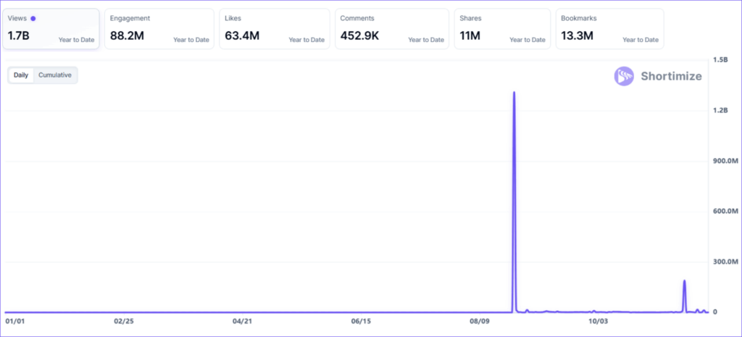The width and height of the screenshot is (742, 337).
Task: Click the 10/03 date axis label
Action: click(598, 320)
